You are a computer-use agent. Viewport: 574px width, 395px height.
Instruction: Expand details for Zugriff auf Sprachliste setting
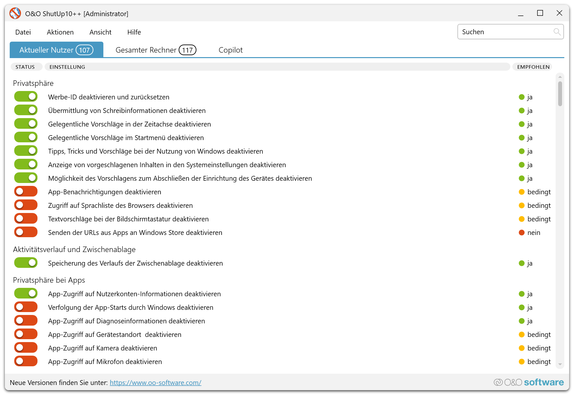pyautogui.click(x=120, y=206)
